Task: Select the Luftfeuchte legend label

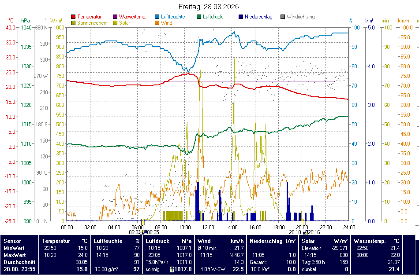Action: tap(173, 17)
